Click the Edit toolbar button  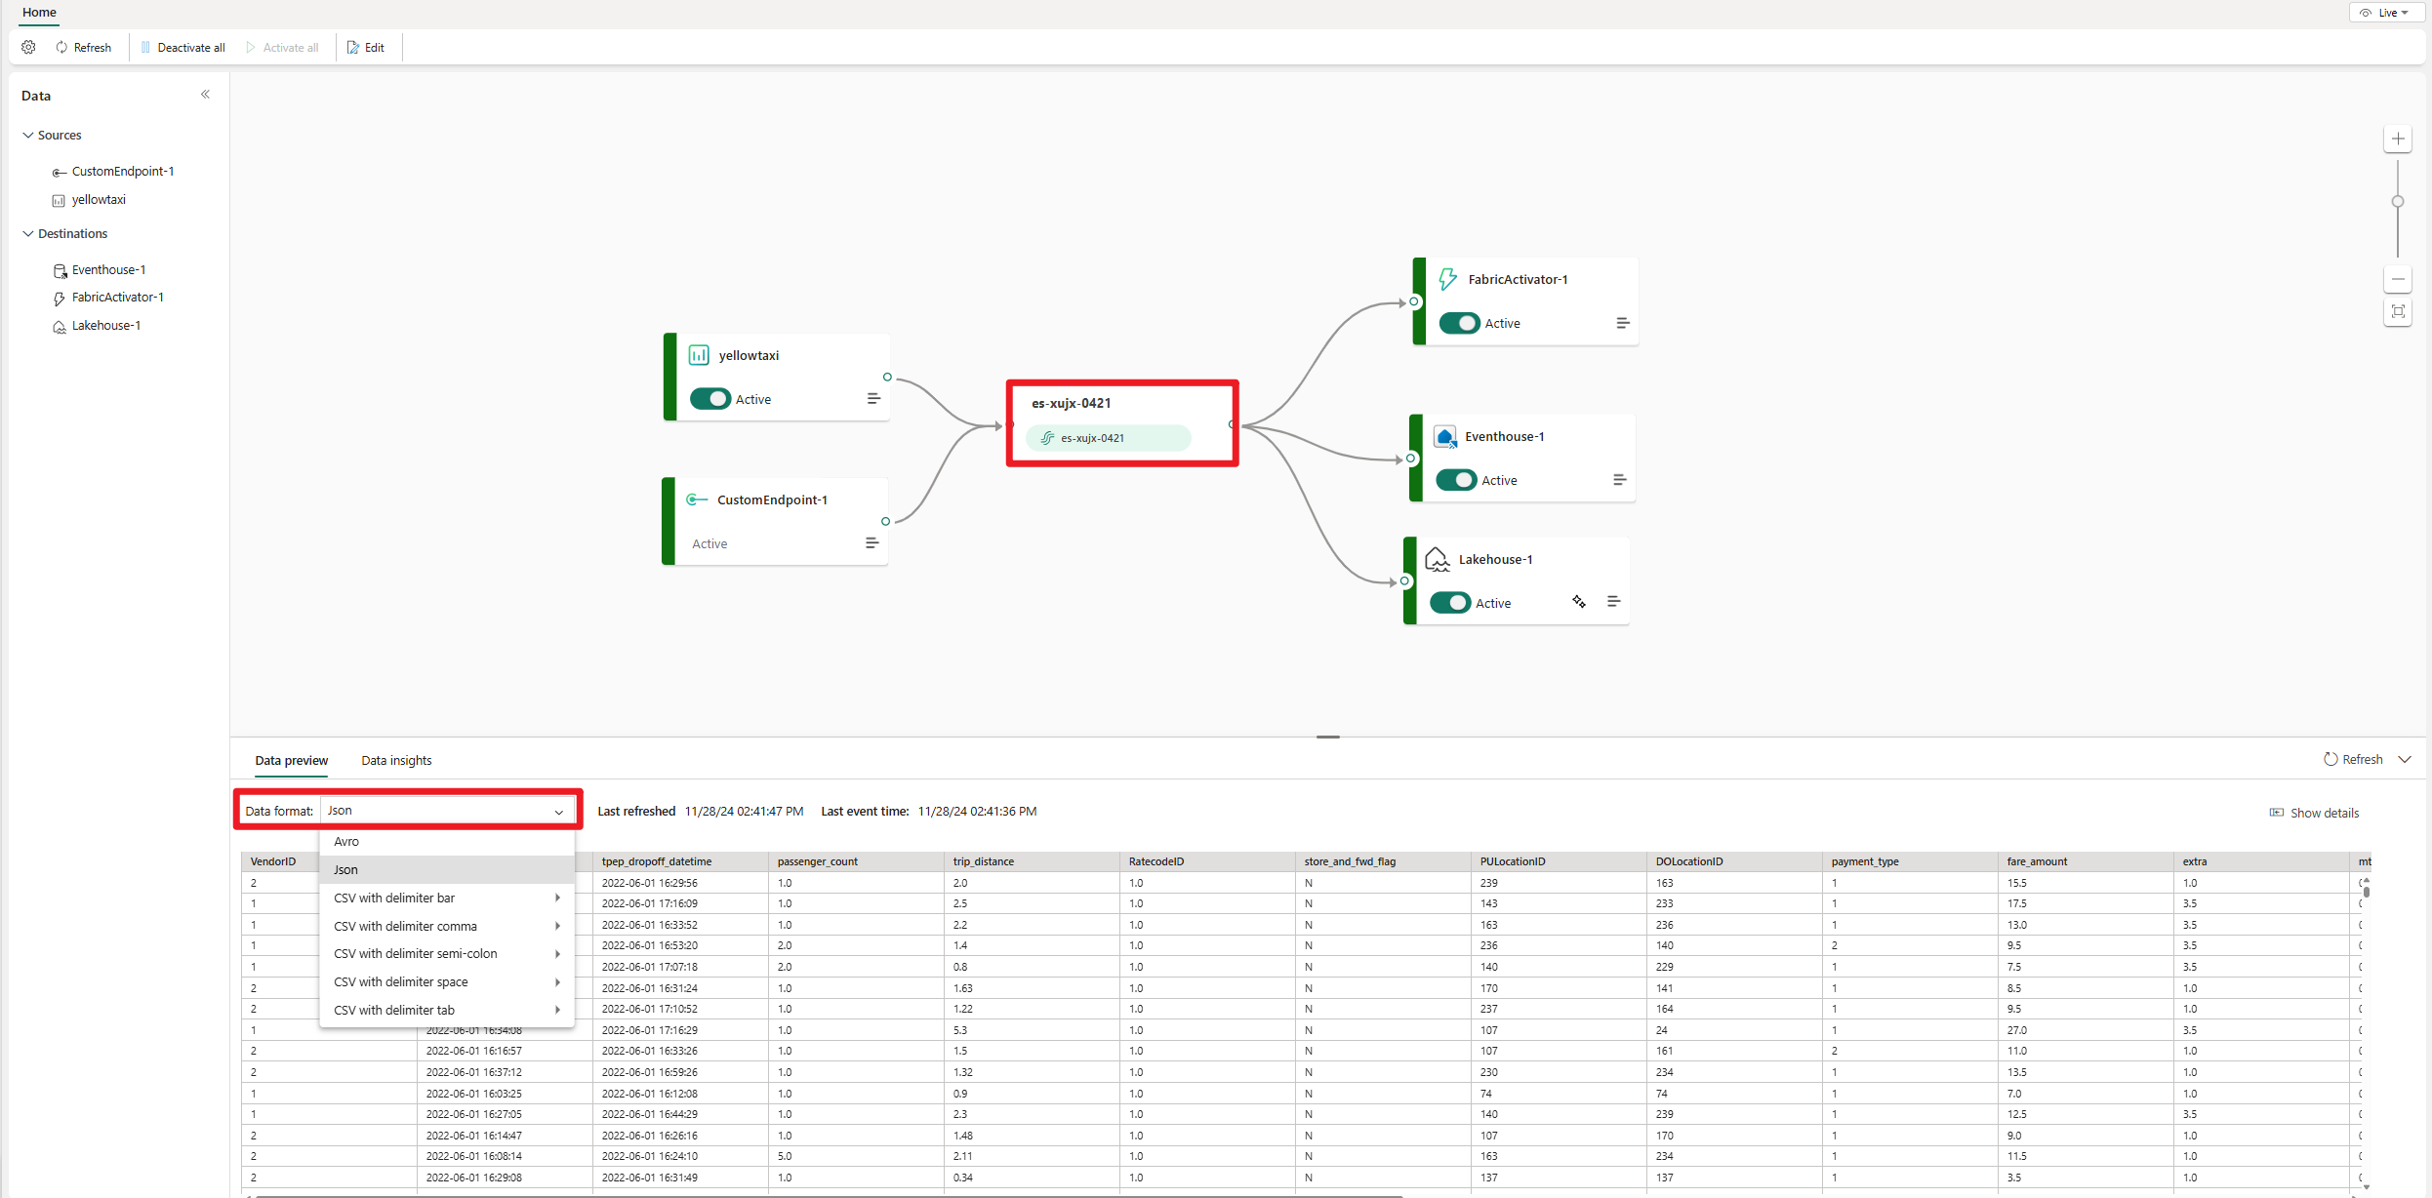click(x=367, y=47)
